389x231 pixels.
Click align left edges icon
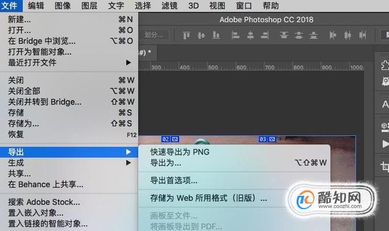[x=235, y=35]
